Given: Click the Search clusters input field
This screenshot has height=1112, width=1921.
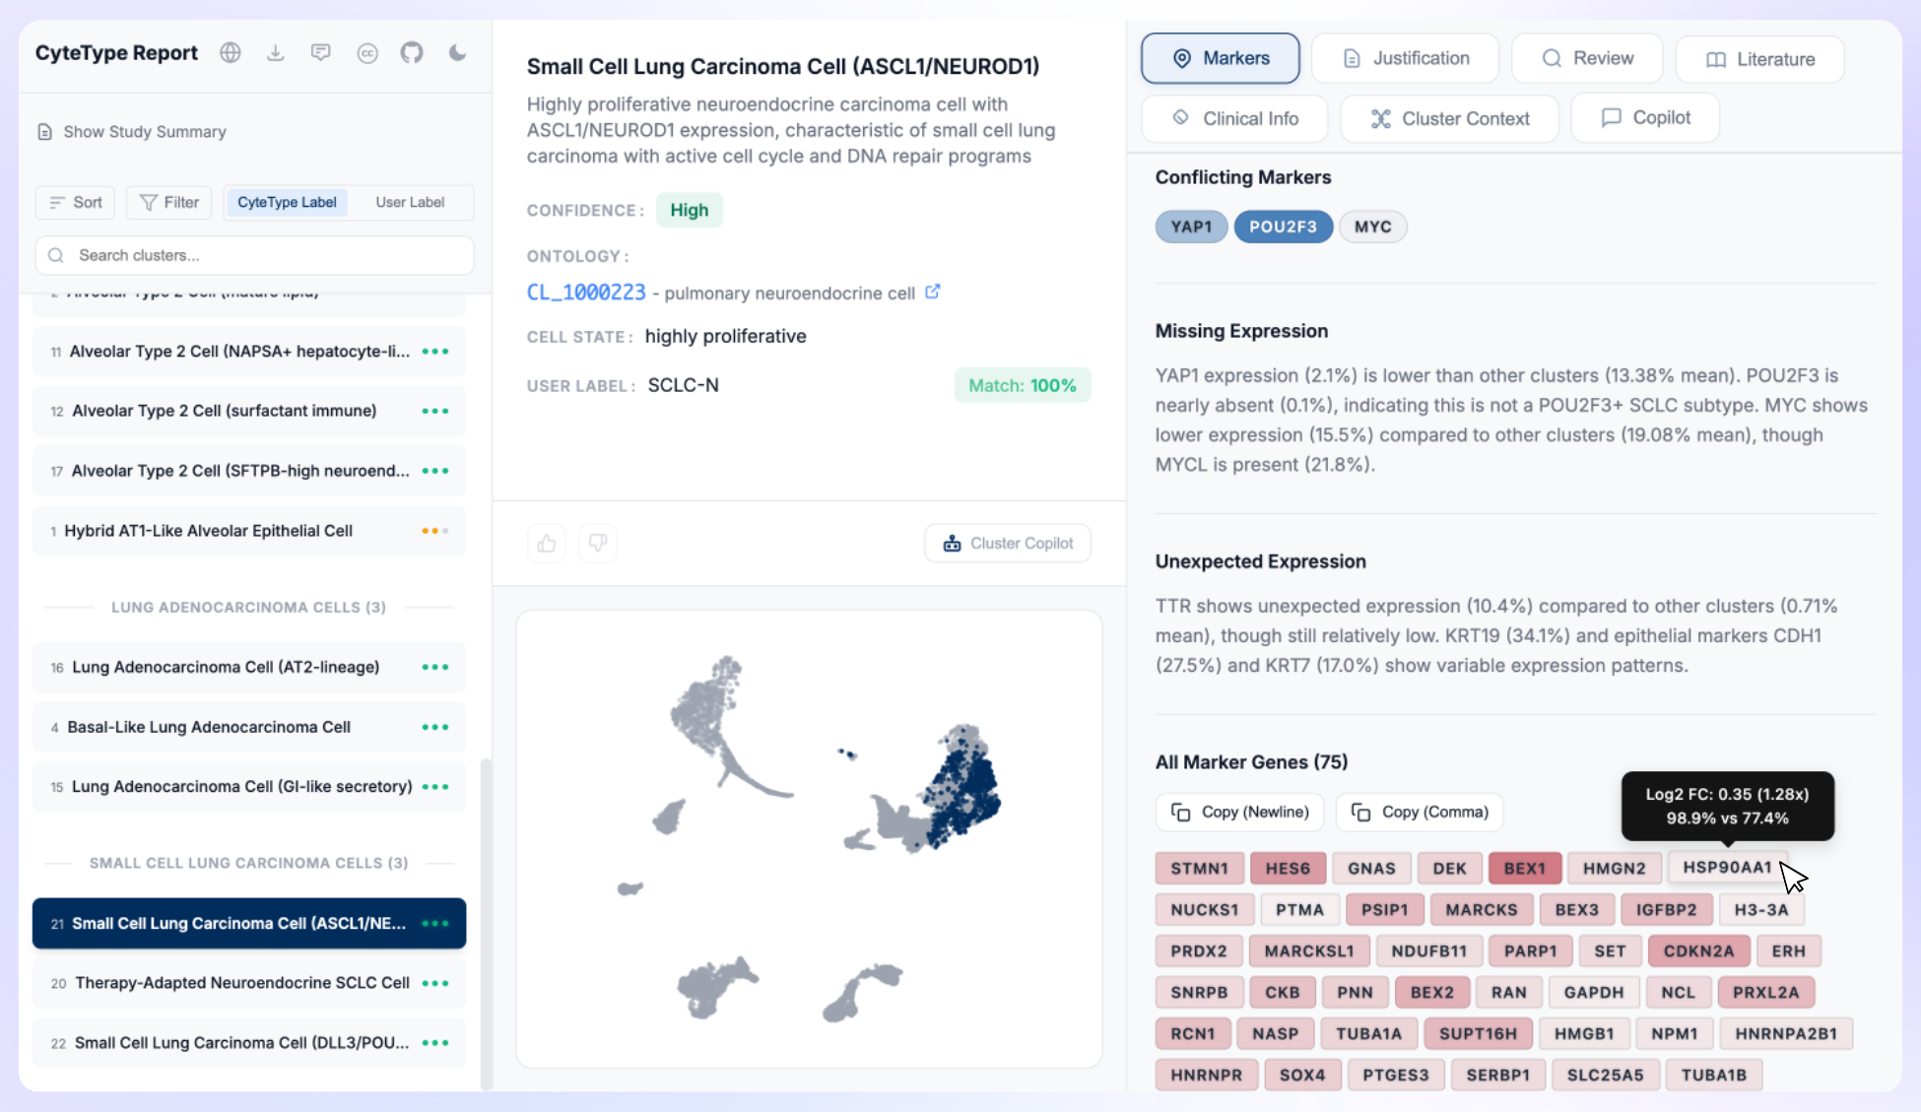Looking at the screenshot, I should pos(254,255).
